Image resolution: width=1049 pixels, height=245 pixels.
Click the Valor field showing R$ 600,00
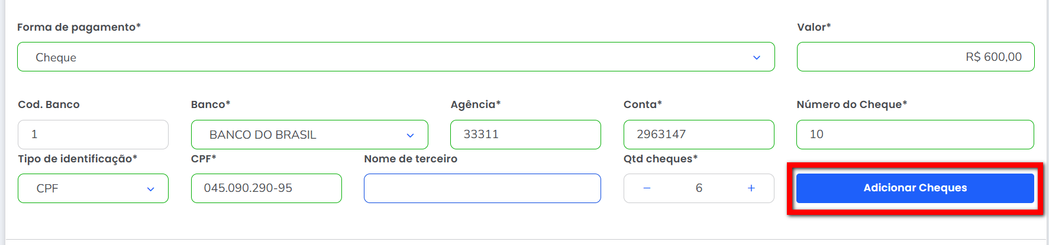[915, 57]
